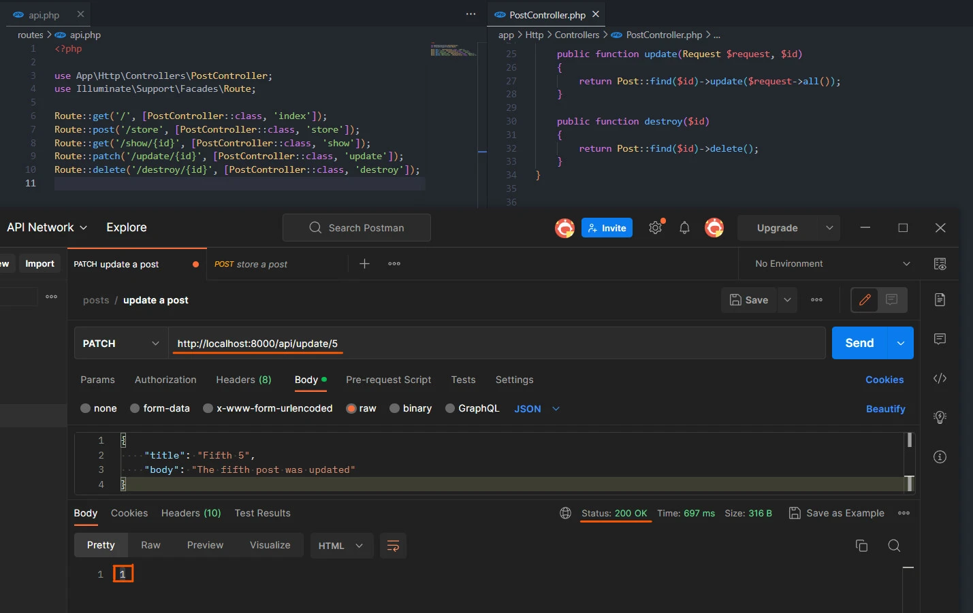Open Postman settings gear icon
The width and height of the screenshot is (973, 613).
(656, 228)
